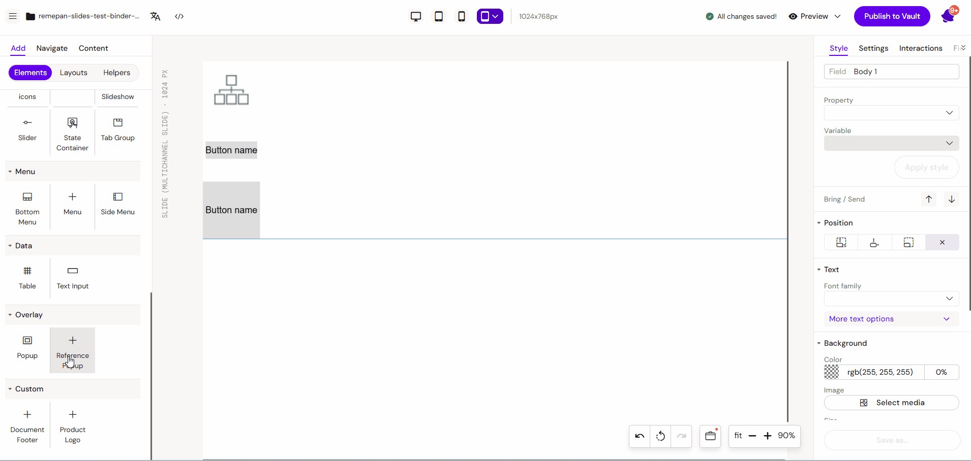Screen dimensions: 971x461
Task: Open the Content tab
Action: pyautogui.click(x=94, y=48)
